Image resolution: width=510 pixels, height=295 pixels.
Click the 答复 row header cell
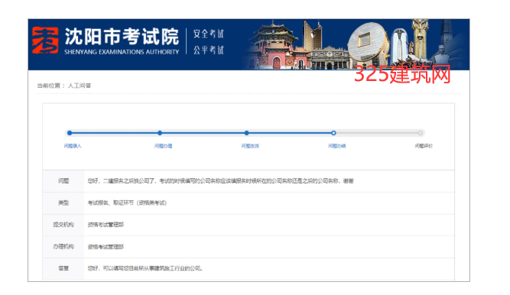63,269
